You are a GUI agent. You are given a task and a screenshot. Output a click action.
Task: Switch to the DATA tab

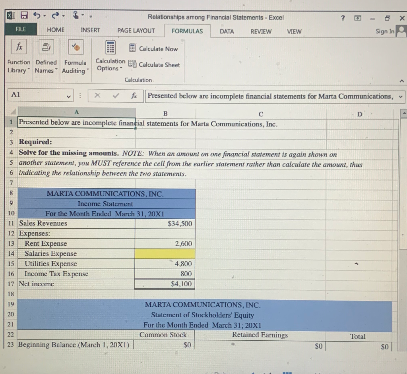227,31
